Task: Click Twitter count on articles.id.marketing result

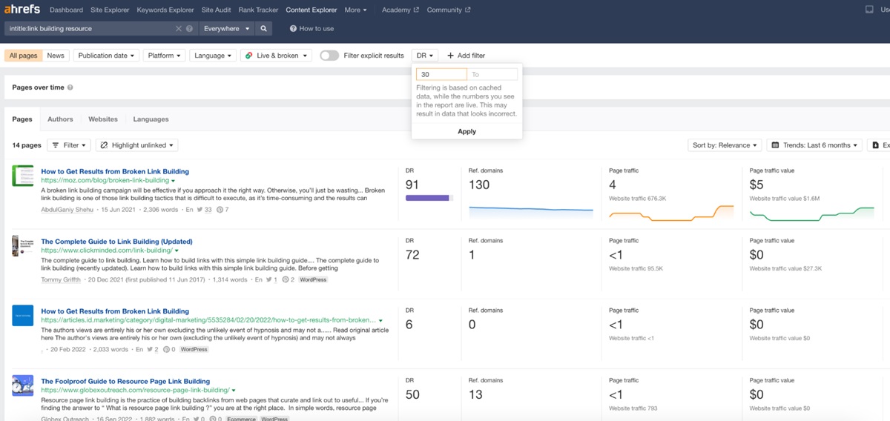Action: [152, 349]
